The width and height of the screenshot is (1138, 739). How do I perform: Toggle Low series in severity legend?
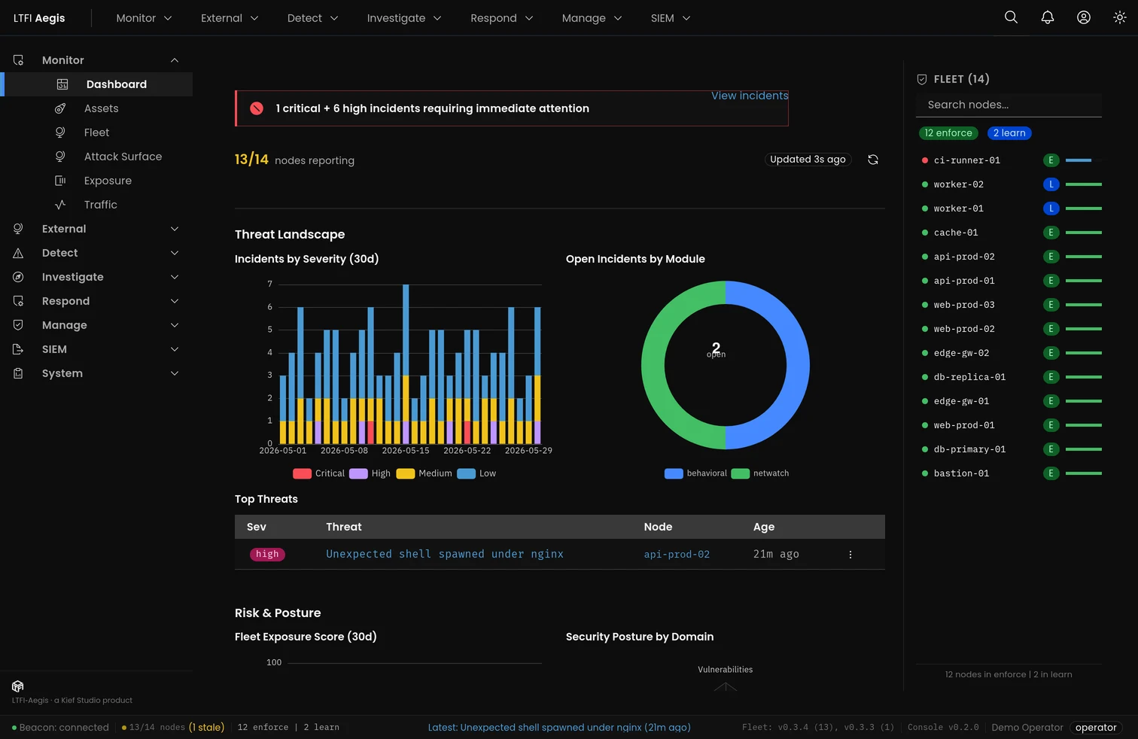[x=476, y=473]
